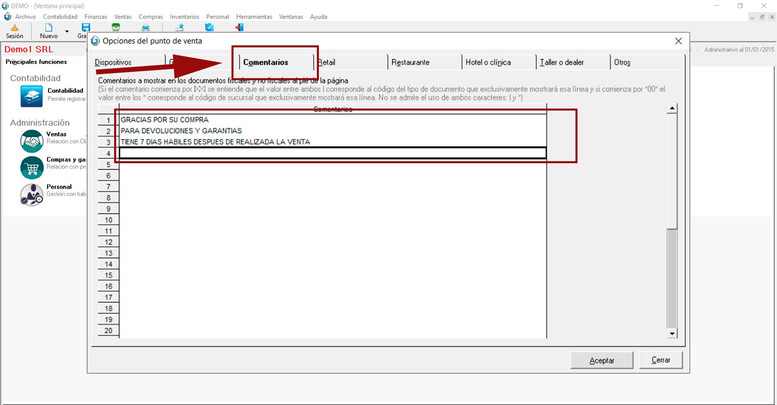This screenshot has width=777, height=405.
Task: Open the Compras shopping cart icon
Action: [x=32, y=167]
